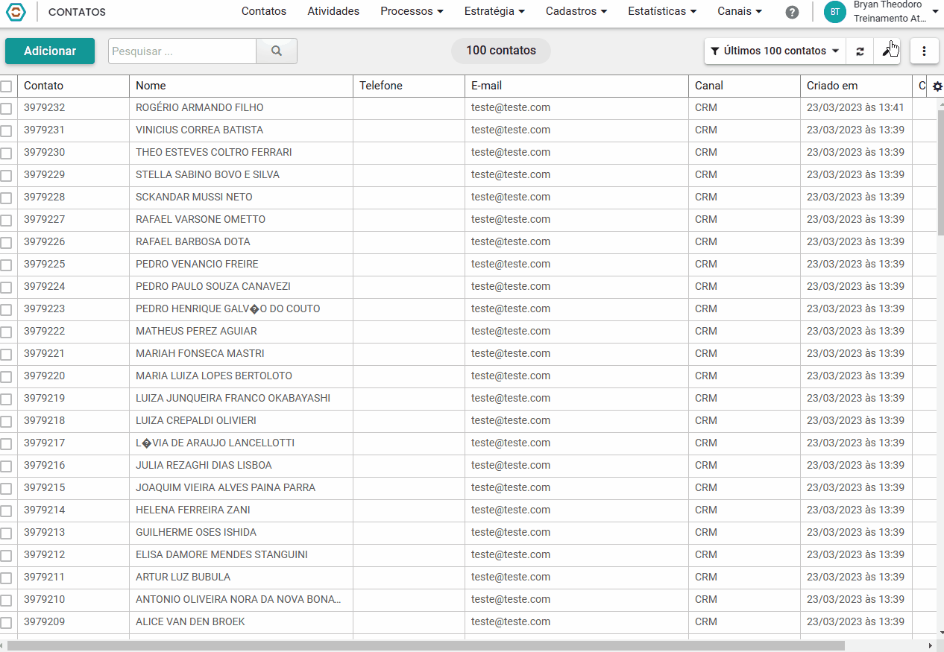The image size is (944, 652).
Task: Open MATHEUS PEREZ AGUIAR contact
Action: [x=196, y=331]
